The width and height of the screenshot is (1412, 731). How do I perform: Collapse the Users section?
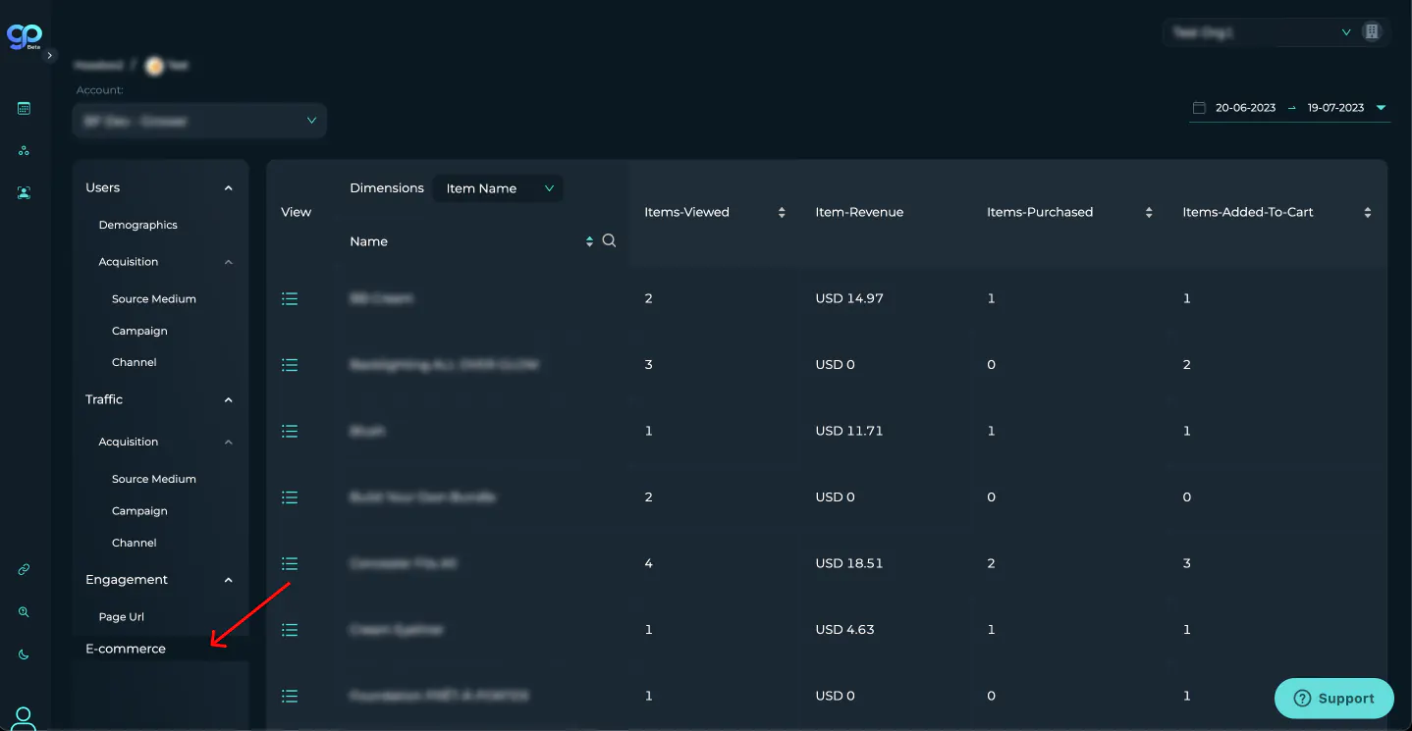click(228, 187)
